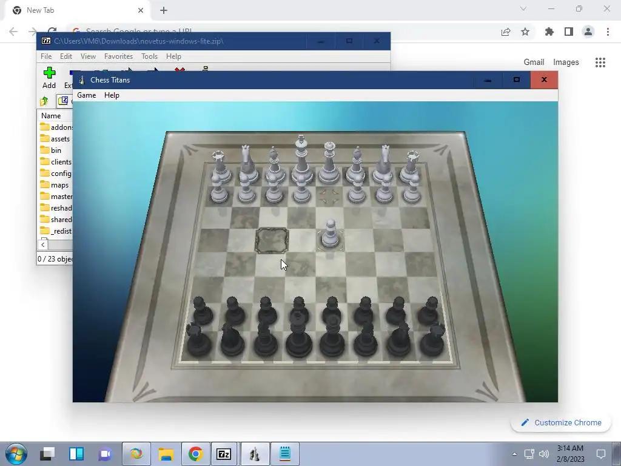Close the New Tab in Chrome
This screenshot has height=466, width=621.
(141, 10)
